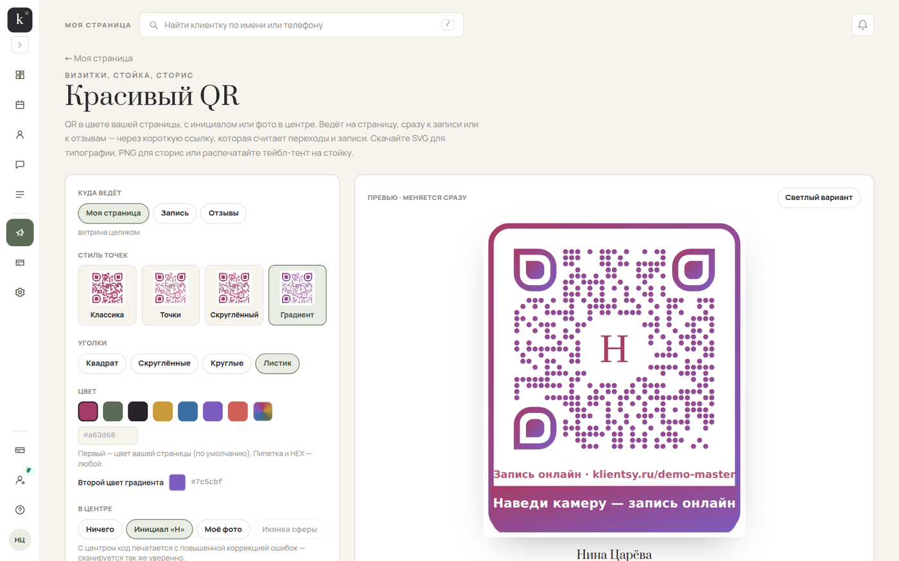Image resolution: width=899 pixels, height=561 pixels.
Task: Open the second gradient color swatch
Action: (x=177, y=482)
